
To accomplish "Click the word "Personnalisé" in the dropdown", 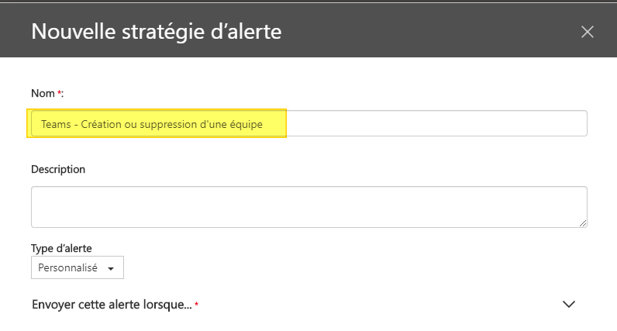I will (x=68, y=268).
